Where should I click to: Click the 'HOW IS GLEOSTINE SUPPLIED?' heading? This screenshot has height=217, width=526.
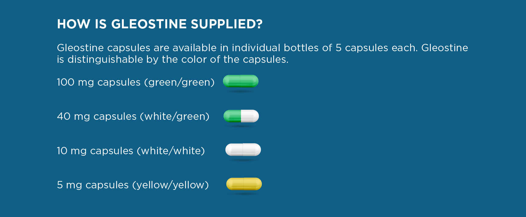160,24
